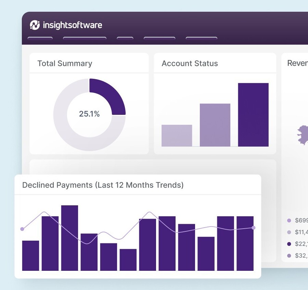308x290 pixels.
Task: Click the legend dot beside $11,4
Action: [289, 232]
